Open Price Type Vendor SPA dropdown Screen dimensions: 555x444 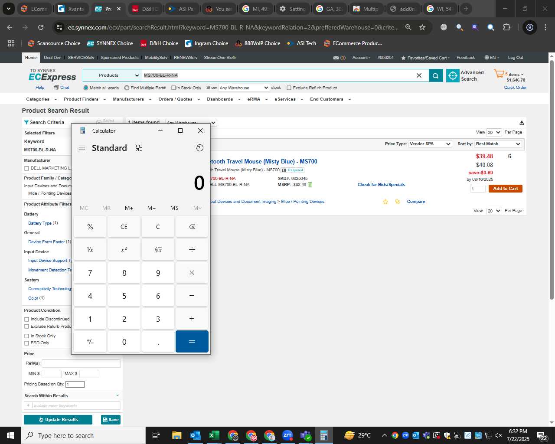click(x=431, y=144)
